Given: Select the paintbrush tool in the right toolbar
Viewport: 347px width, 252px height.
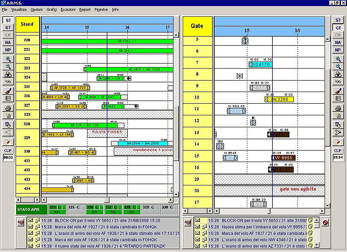Looking at the screenshot, I should (338, 91).
